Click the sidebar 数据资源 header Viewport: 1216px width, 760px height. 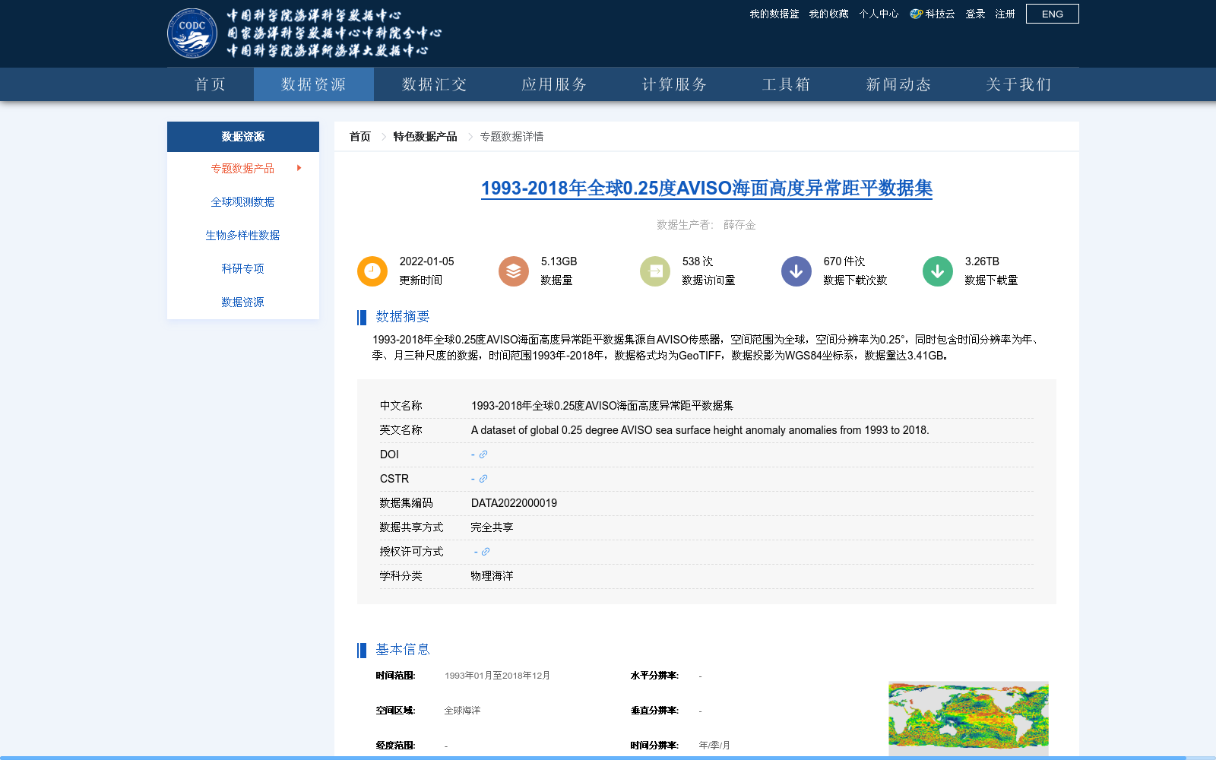click(x=243, y=137)
